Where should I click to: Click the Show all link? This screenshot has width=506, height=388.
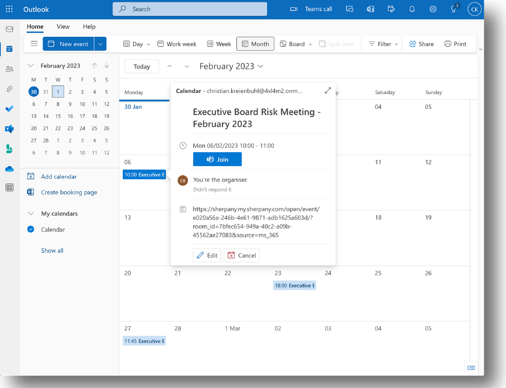click(x=52, y=250)
